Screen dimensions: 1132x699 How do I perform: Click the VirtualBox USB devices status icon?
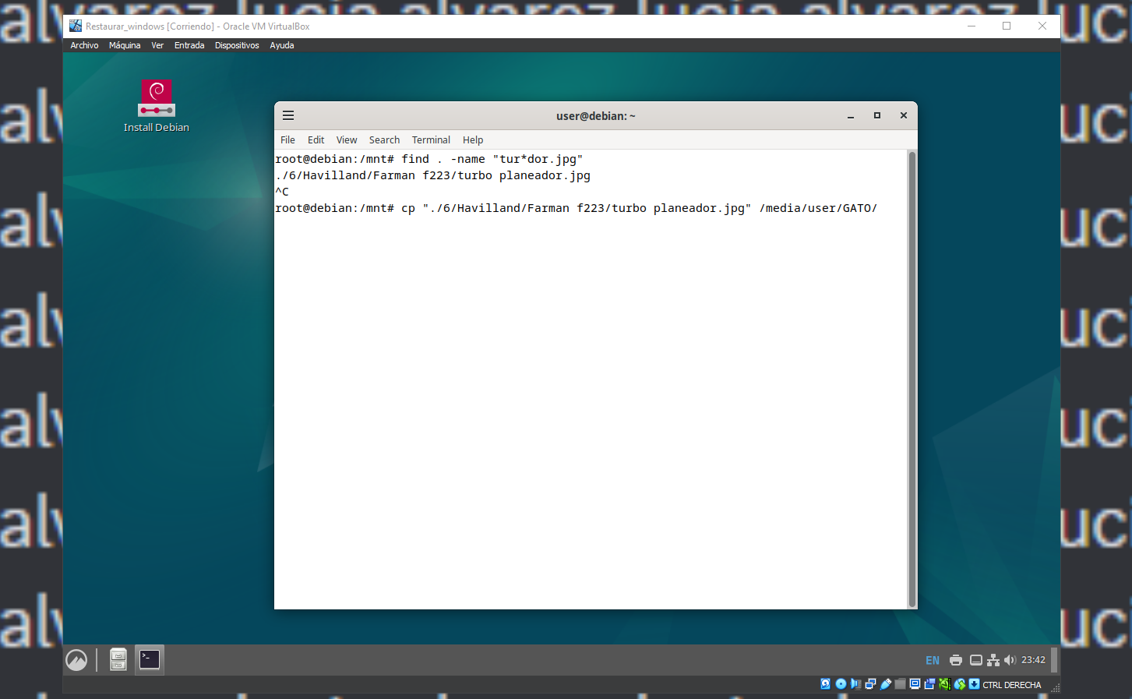tap(886, 684)
